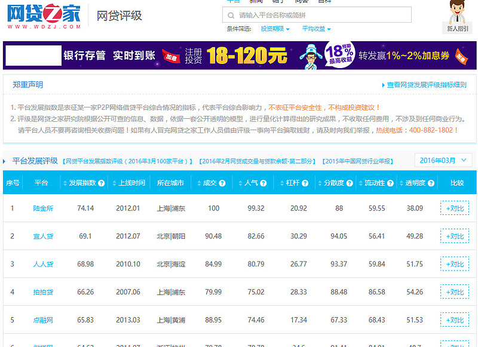478x347 pixels.
Task: Click the 2007.06 launch date cell
Action: pos(128,292)
